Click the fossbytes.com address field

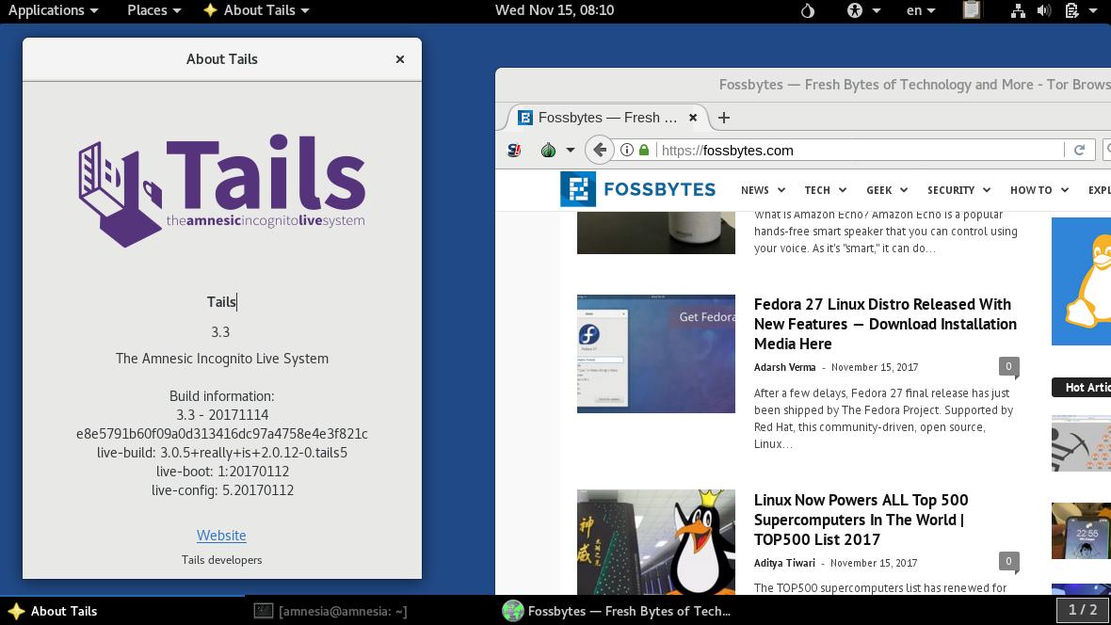(861, 151)
